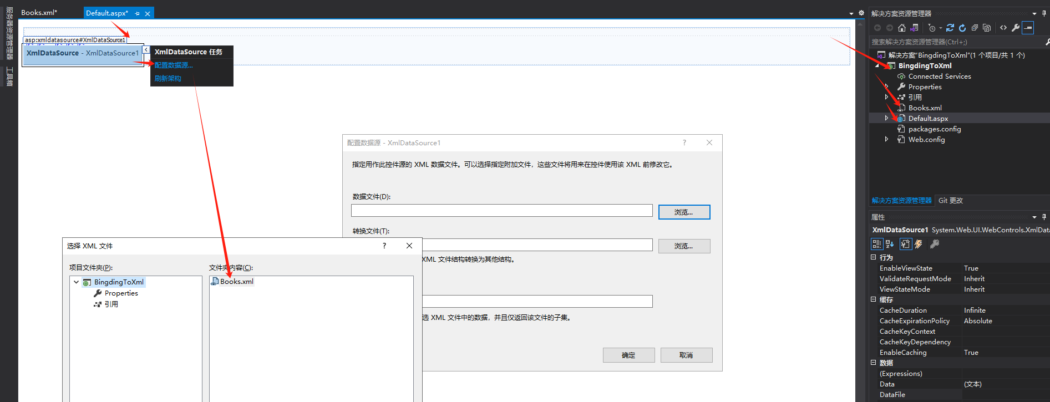The image size is (1050, 402).
Task: Collapse BingdingToXml project in Solution Explorer
Action: coord(877,66)
